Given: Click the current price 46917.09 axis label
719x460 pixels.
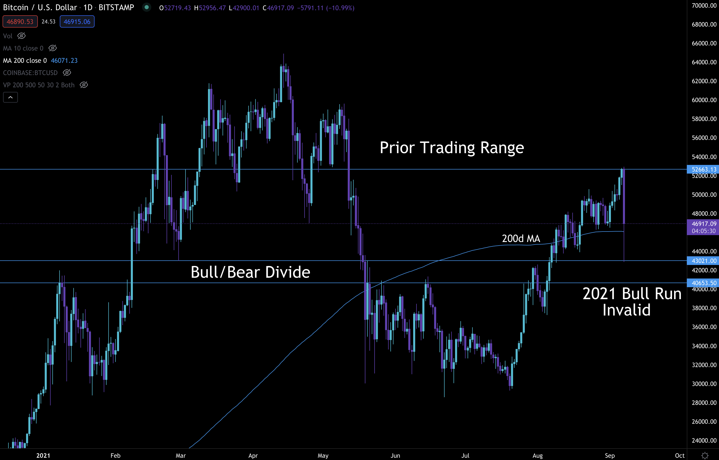Looking at the screenshot, I should [x=703, y=224].
